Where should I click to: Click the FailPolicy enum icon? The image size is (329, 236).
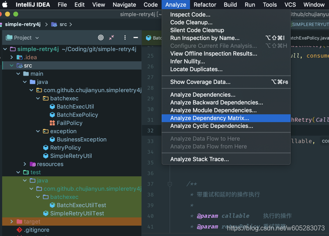pyautogui.click(x=52, y=123)
